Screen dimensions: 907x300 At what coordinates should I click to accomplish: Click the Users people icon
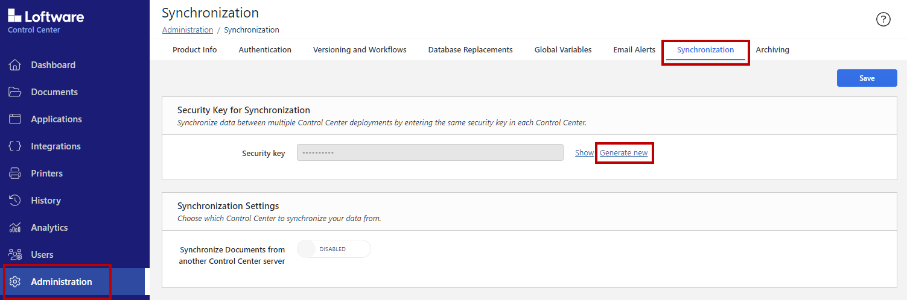click(x=15, y=255)
